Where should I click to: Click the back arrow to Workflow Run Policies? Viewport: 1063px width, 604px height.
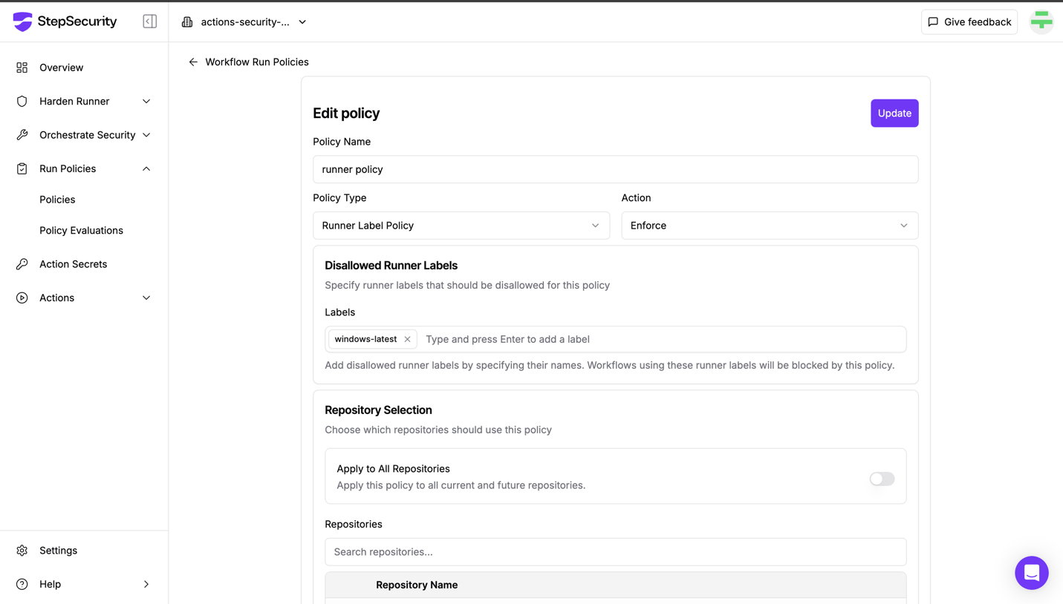[193, 62]
